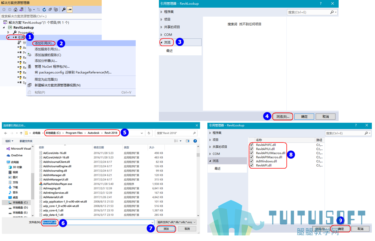Expand the Properties node in the solution tree
Viewport: 375px width, 241px height.
[8, 32]
